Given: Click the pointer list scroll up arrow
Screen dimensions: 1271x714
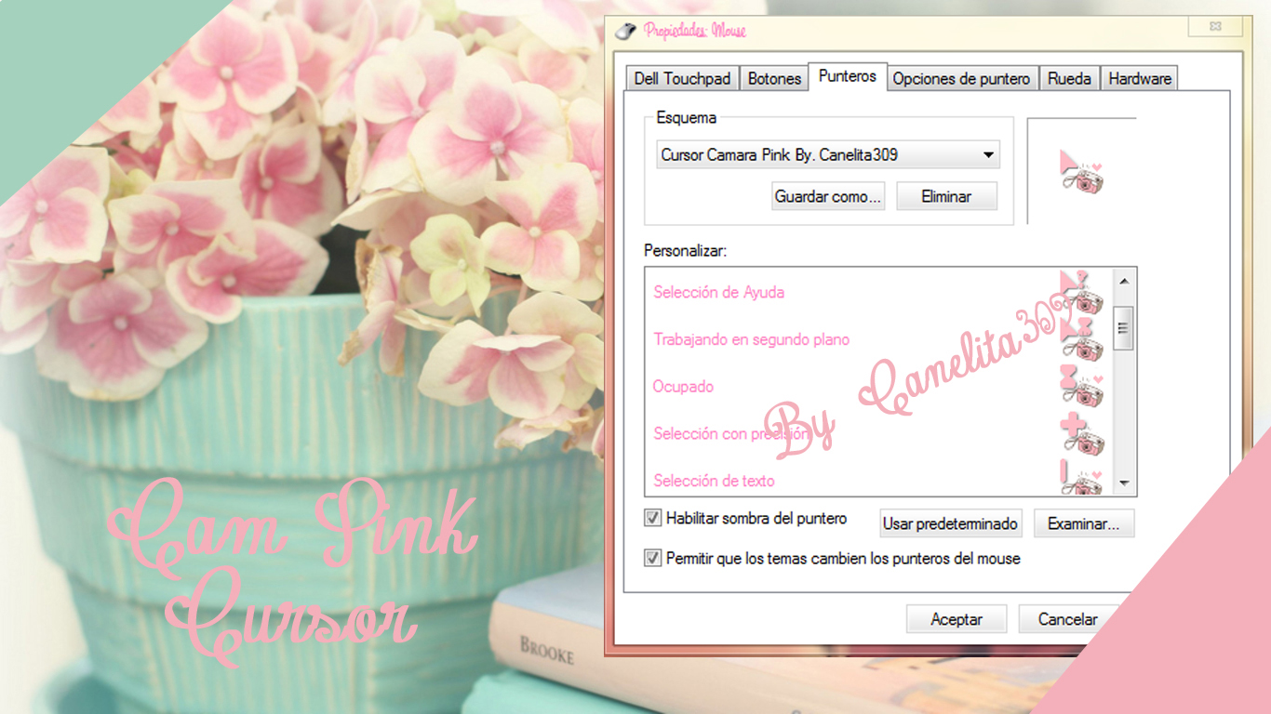Looking at the screenshot, I should click(1123, 281).
